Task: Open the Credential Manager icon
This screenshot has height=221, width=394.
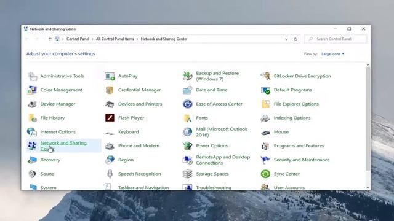Action: (110, 90)
